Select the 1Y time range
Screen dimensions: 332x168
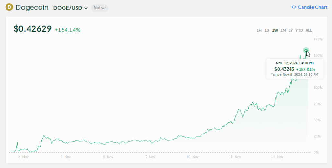coord(291,30)
